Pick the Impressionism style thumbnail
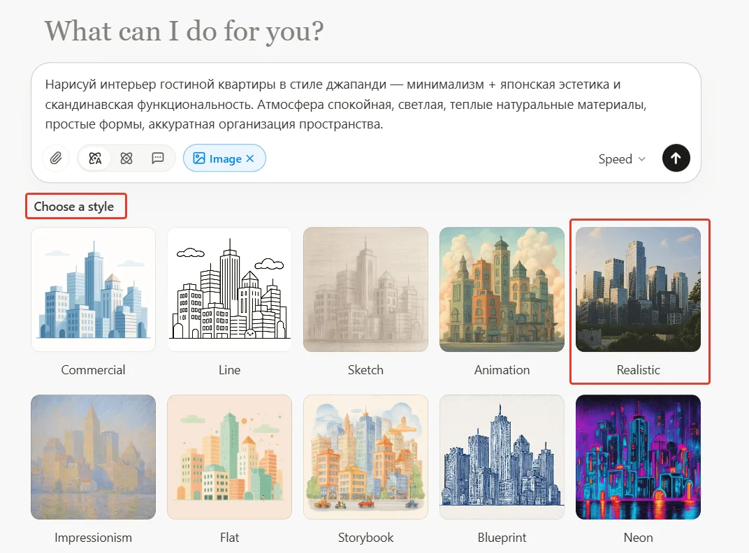749x553 pixels. [93, 457]
